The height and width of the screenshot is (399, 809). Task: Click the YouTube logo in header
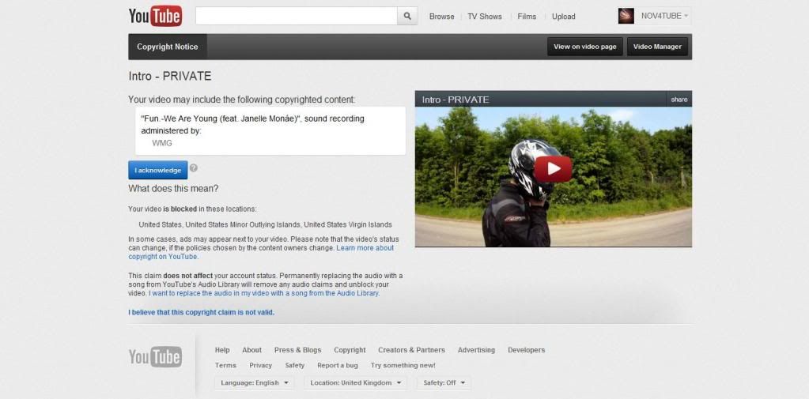(155, 16)
